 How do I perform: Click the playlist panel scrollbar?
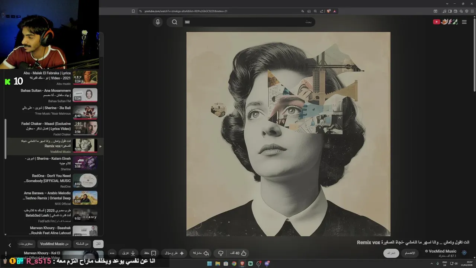5,138
